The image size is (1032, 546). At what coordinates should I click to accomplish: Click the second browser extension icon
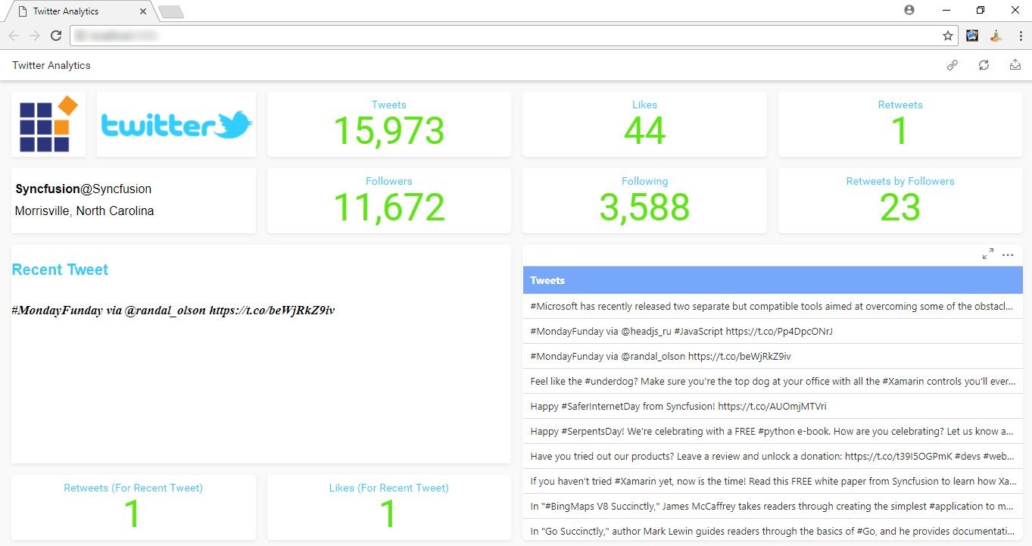pos(996,36)
